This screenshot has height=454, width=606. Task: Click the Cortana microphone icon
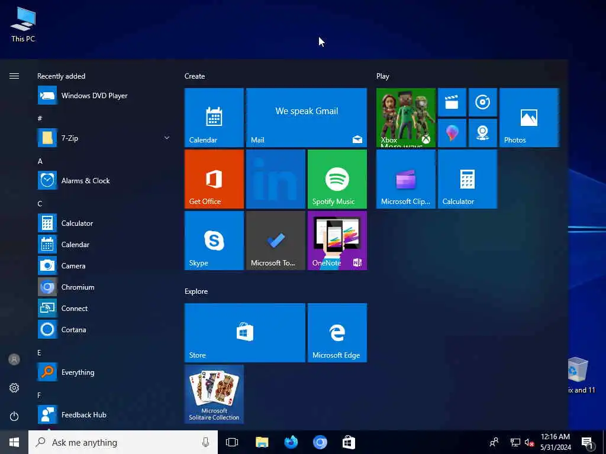click(205, 442)
